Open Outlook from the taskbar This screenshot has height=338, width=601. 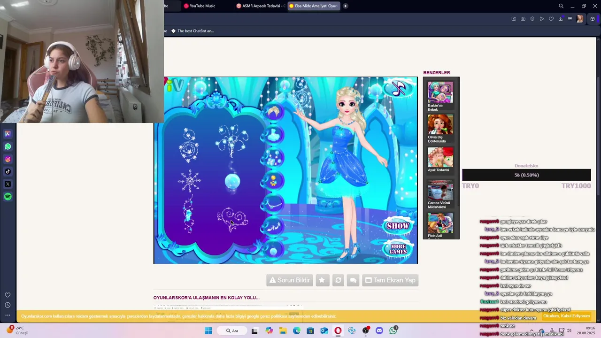[324, 330]
